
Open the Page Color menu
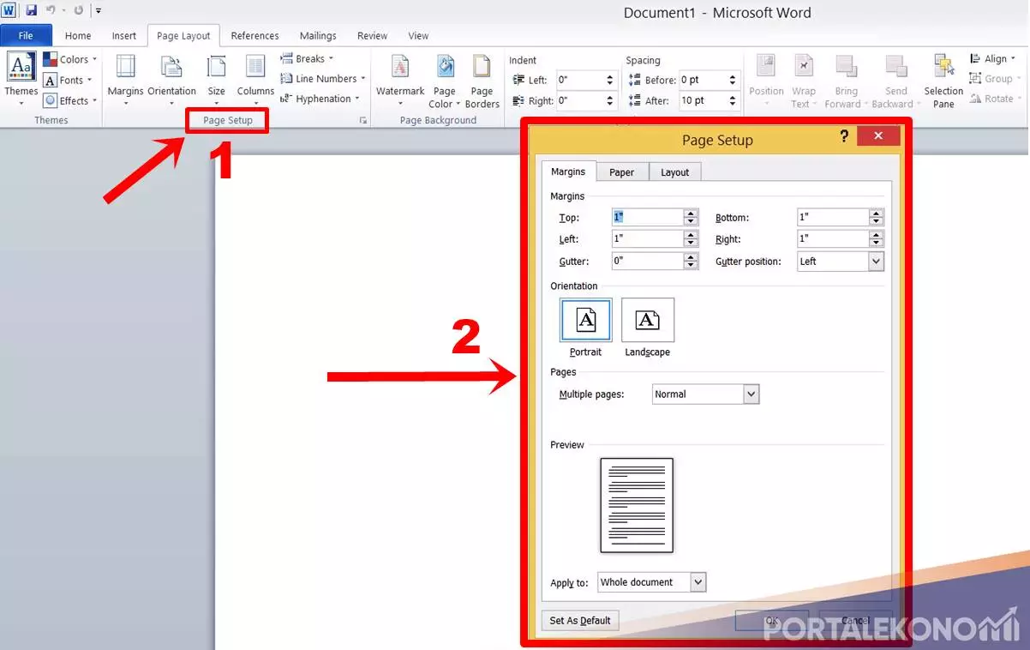(x=444, y=80)
